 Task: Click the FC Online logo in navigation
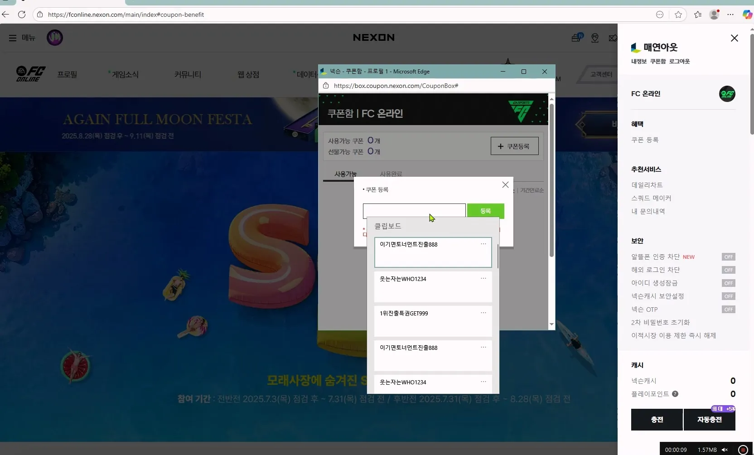[31, 74]
